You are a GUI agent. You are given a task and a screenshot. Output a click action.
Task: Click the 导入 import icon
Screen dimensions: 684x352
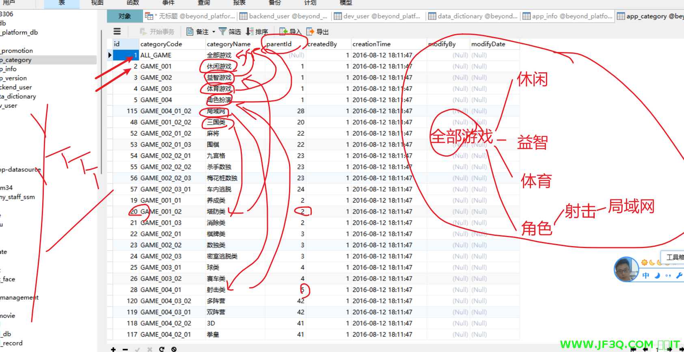(x=283, y=31)
